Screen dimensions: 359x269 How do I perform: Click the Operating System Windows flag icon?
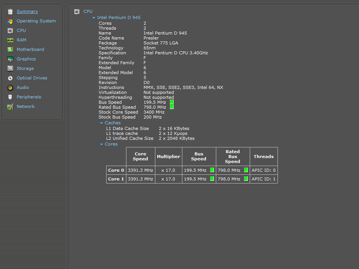(10, 21)
